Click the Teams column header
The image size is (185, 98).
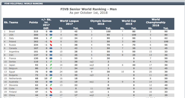[13, 22]
